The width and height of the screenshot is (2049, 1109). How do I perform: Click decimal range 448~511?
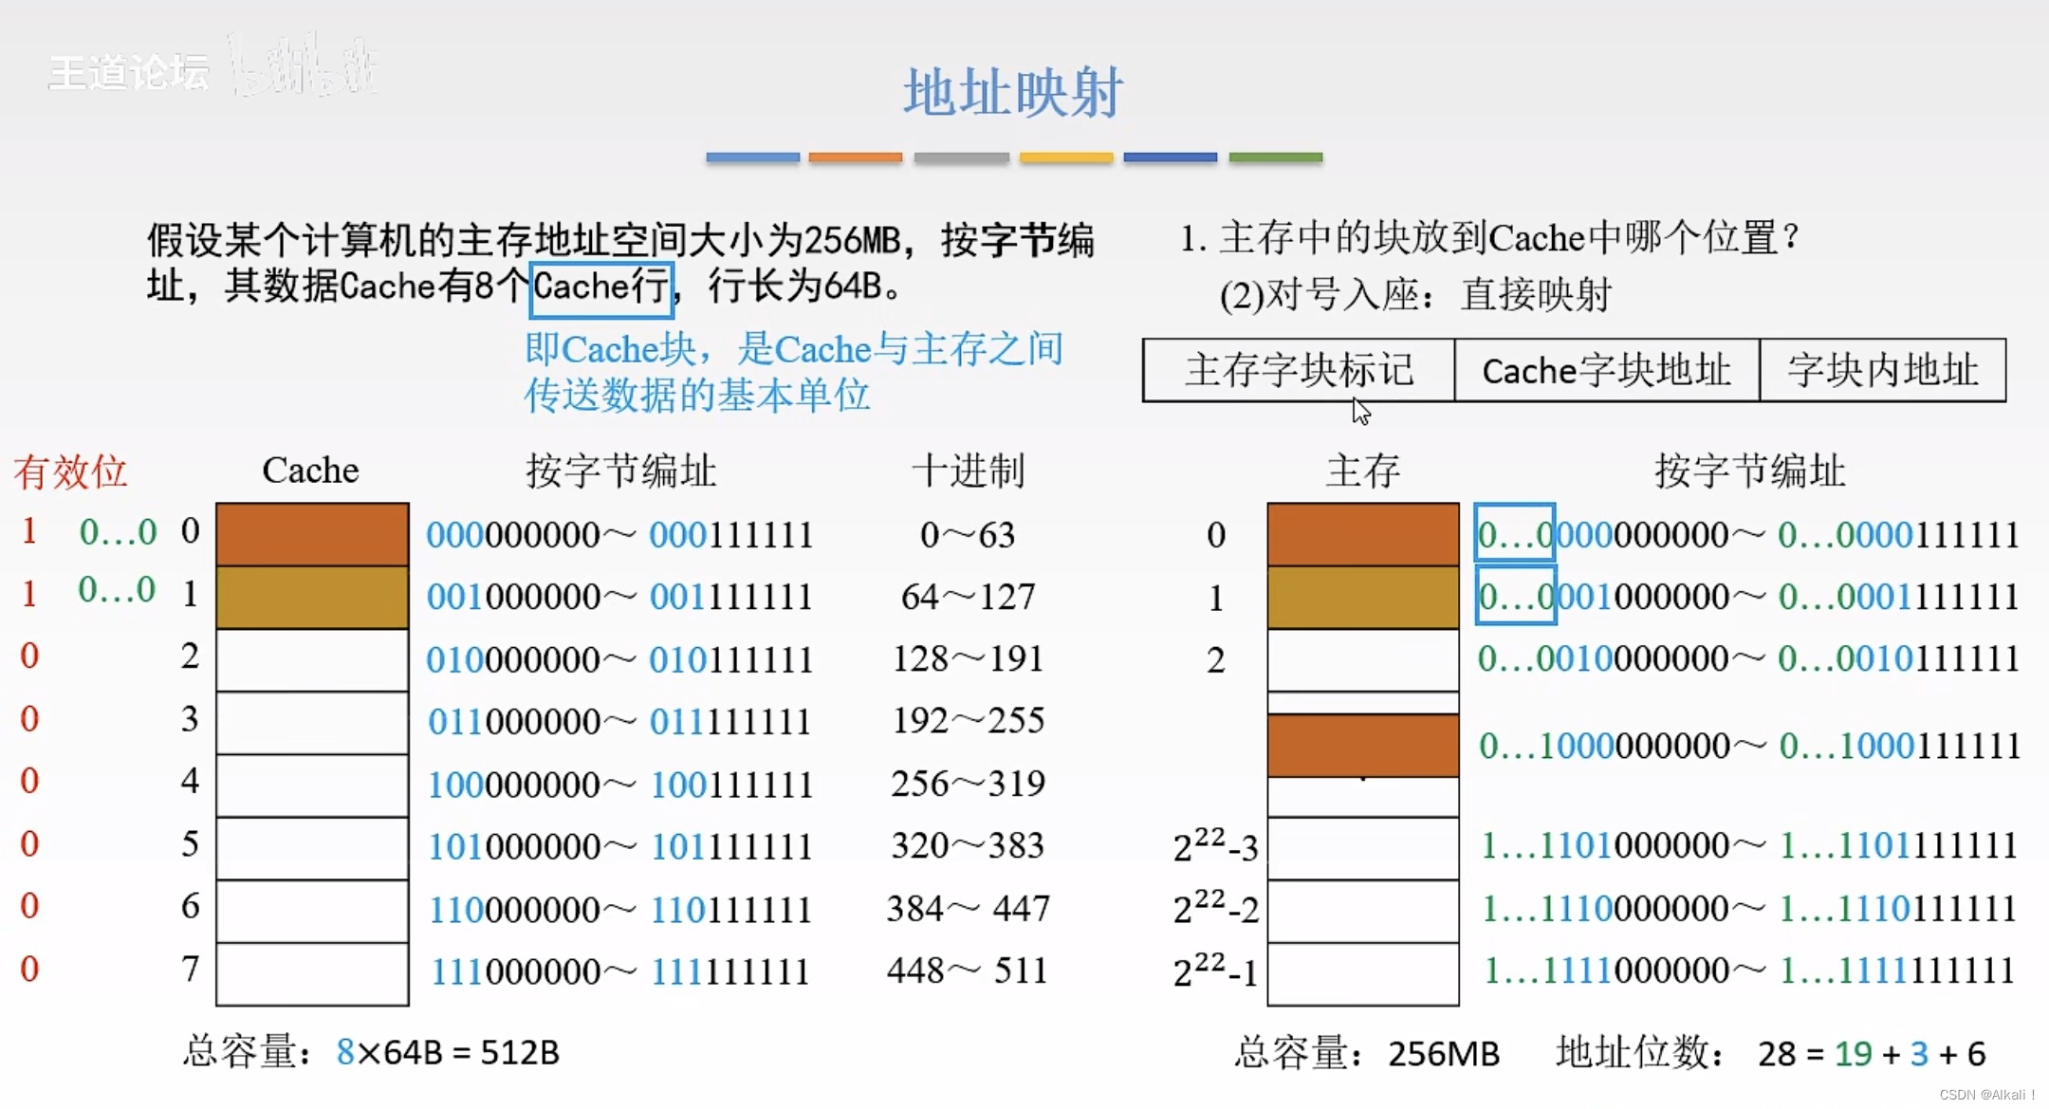(967, 970)
